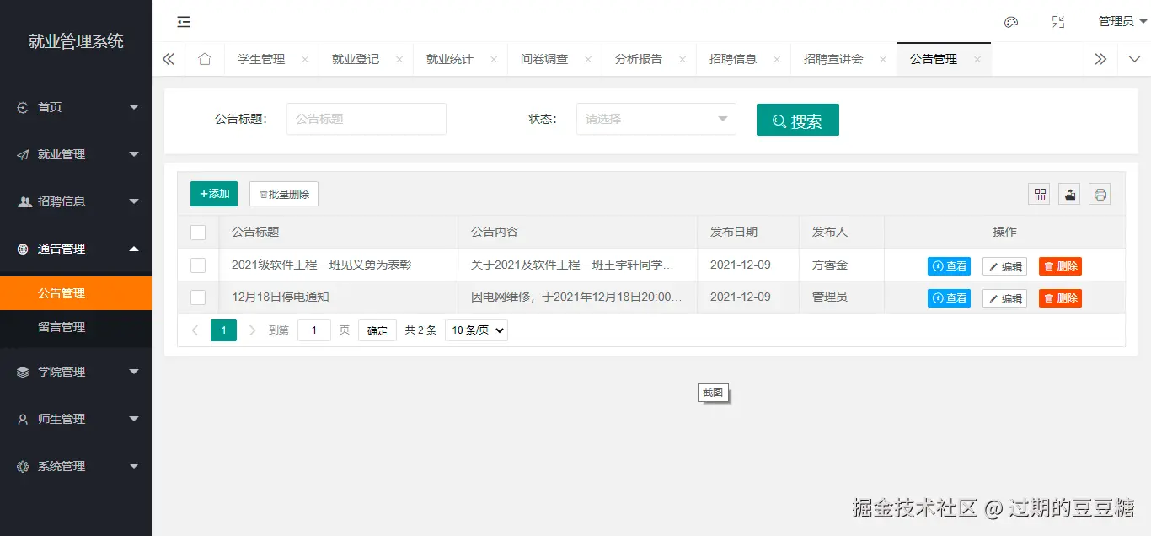The width and height of the screenshot is (1151, 536).
Task: Tick the checkbox for the 2021级软件工程 announcement
Action: coord(197,265)
